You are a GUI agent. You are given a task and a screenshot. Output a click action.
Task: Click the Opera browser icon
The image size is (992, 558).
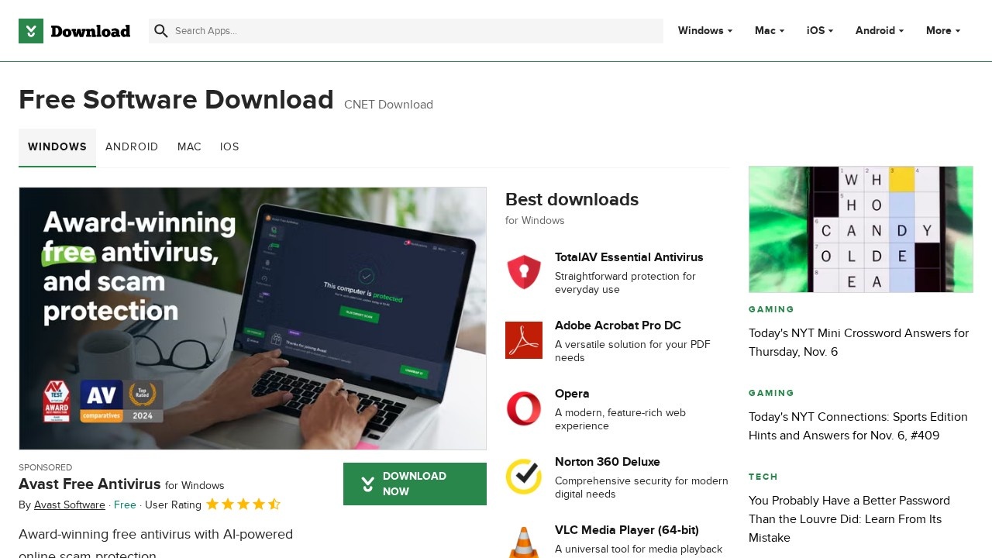524,408
